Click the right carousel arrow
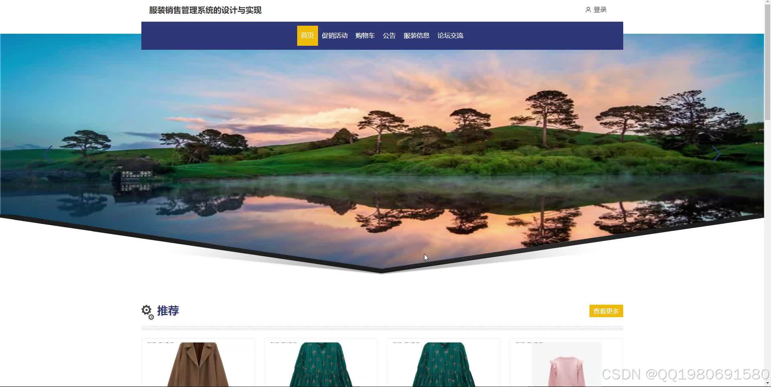Viewport: 771px width, 387px height. pyautogui.click(x=717, y=153)
